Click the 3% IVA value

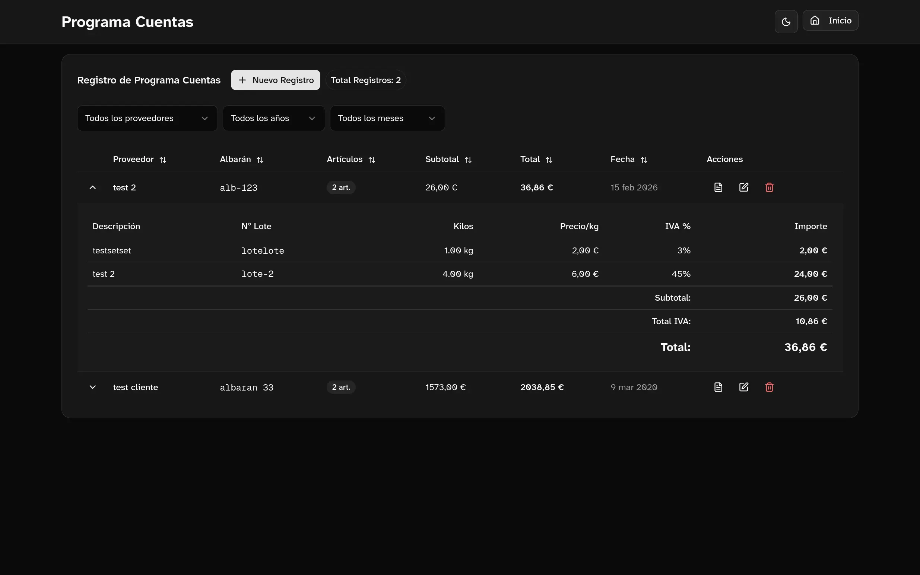[683, 251]
